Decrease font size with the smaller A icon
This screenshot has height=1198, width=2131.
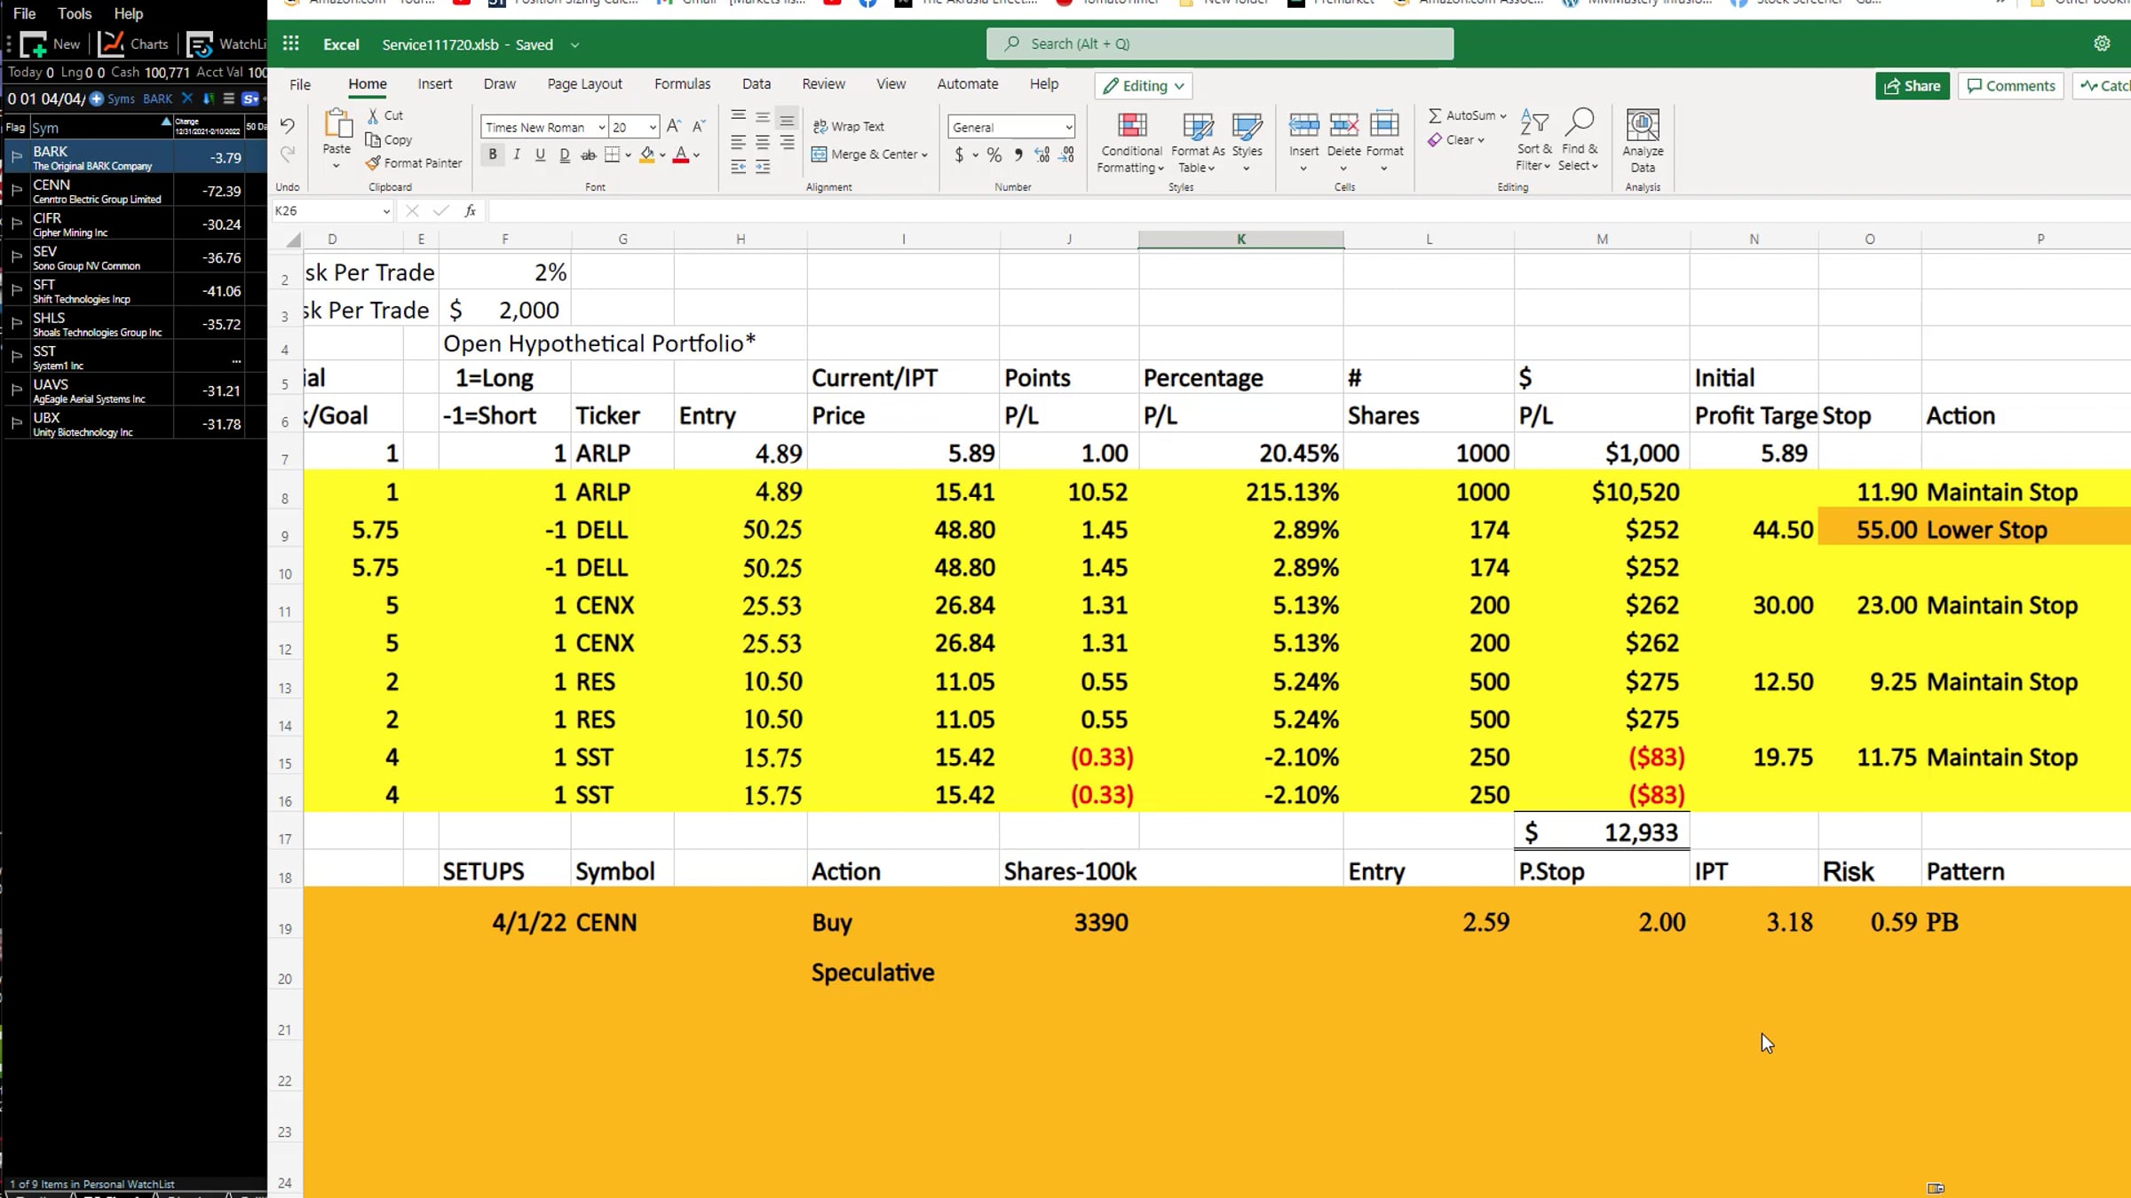pyautogui.click(x=699, y=126)
